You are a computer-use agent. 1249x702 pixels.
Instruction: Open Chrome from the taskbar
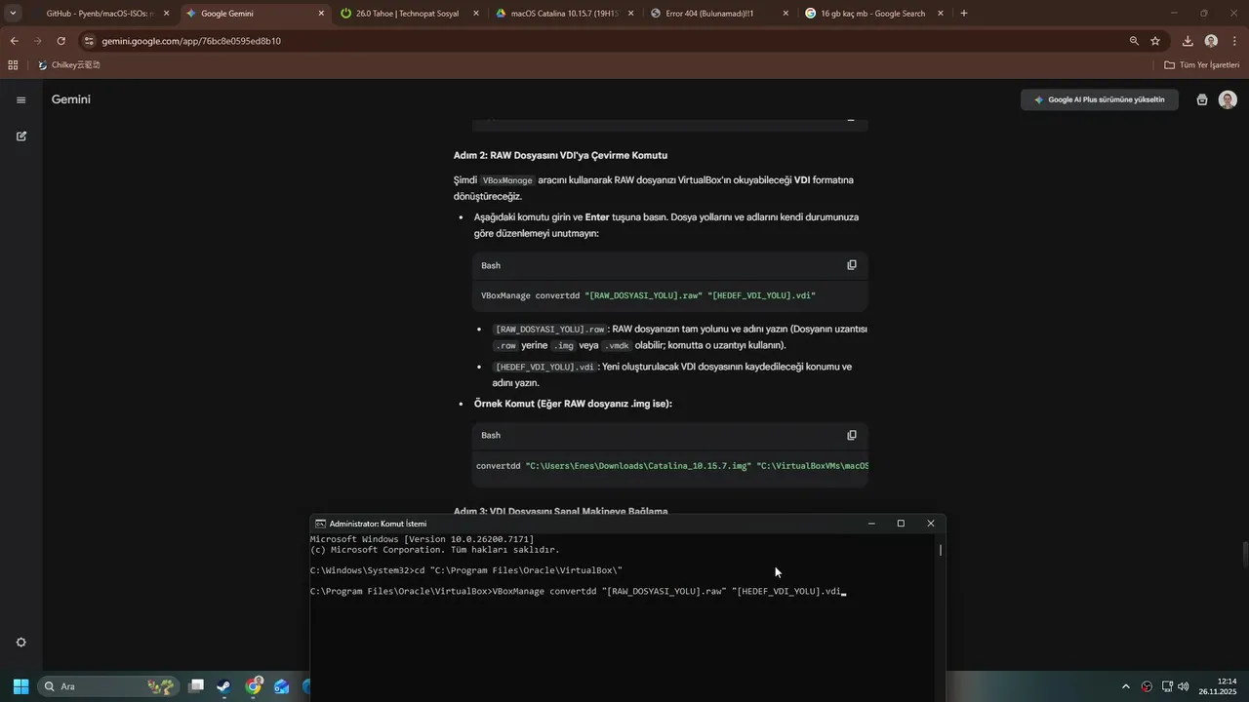254,686
